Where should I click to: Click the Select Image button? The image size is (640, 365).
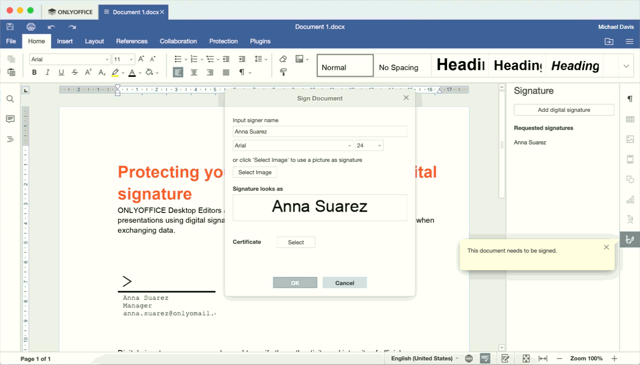255,172
